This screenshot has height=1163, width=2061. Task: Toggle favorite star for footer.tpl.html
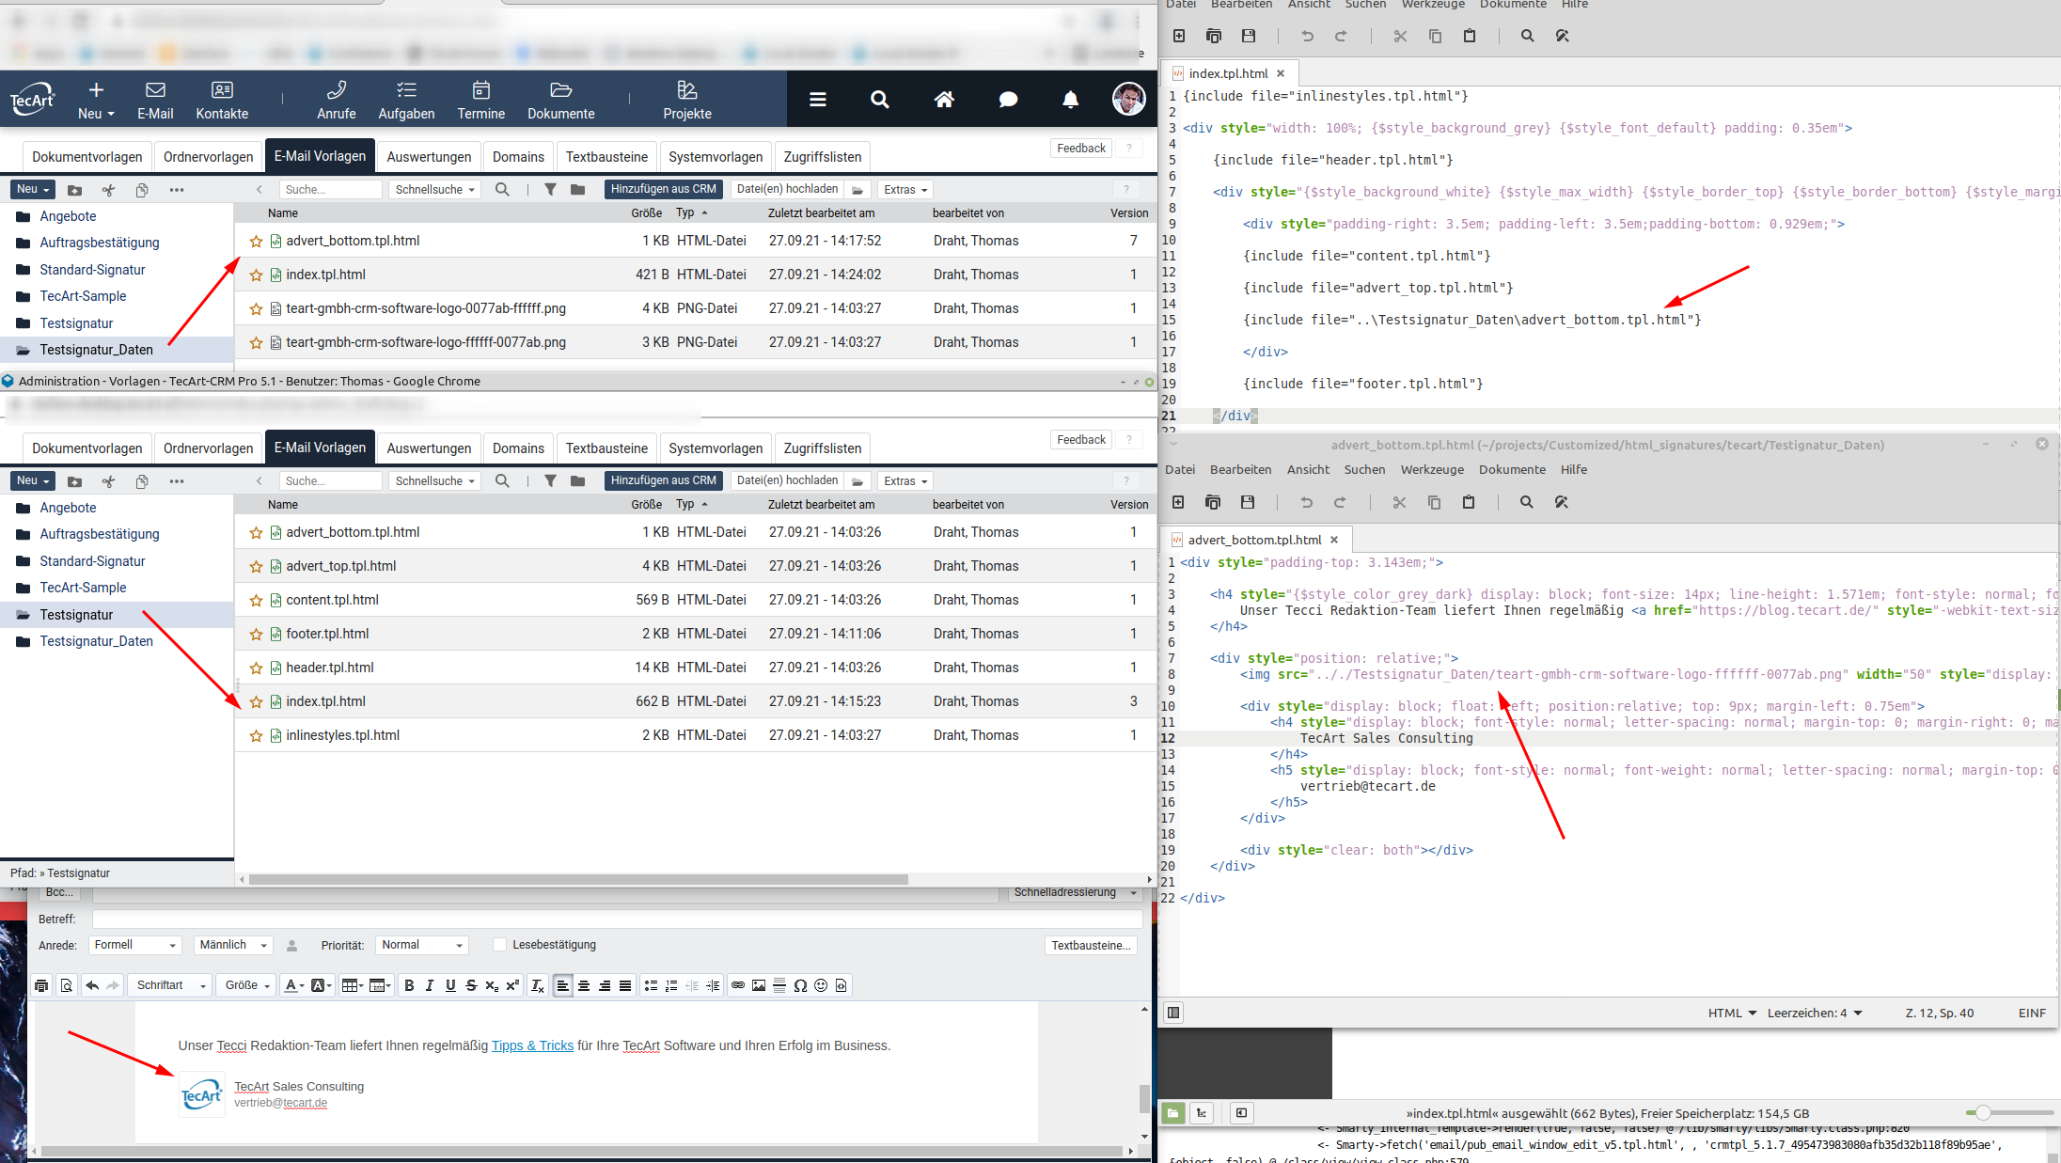(x=256, y=635)
